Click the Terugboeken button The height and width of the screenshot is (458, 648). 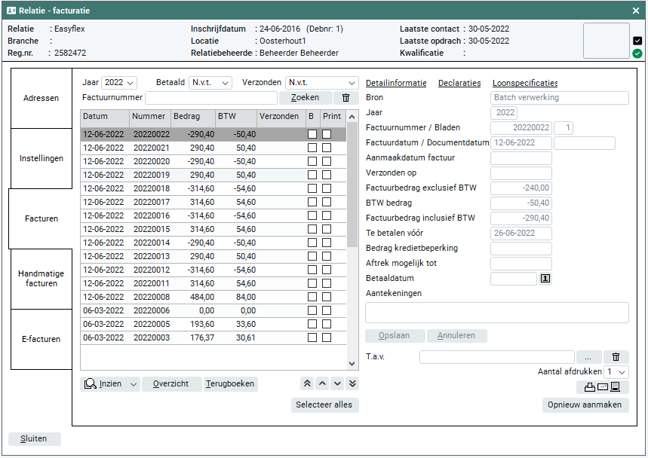[231, 384]
